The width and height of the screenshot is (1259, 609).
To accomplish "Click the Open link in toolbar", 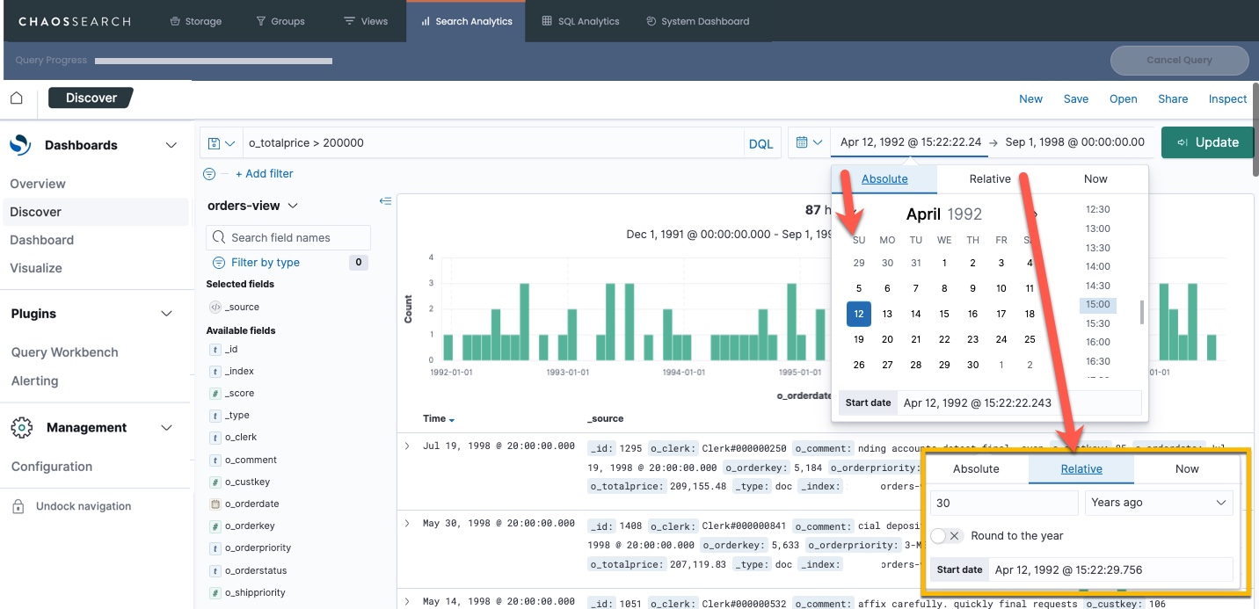I will 1124,99.
